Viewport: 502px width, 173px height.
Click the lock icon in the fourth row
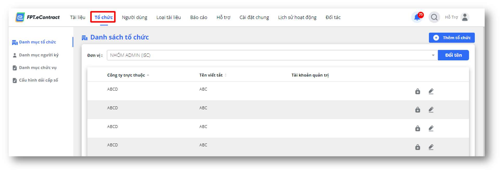pos(418,147)
